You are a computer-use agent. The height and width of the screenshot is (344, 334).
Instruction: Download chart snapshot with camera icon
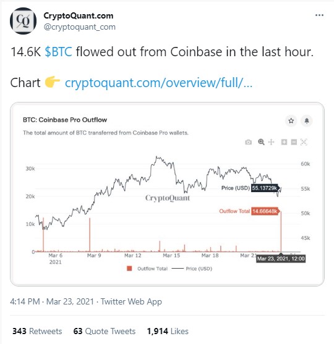point(248,142)
